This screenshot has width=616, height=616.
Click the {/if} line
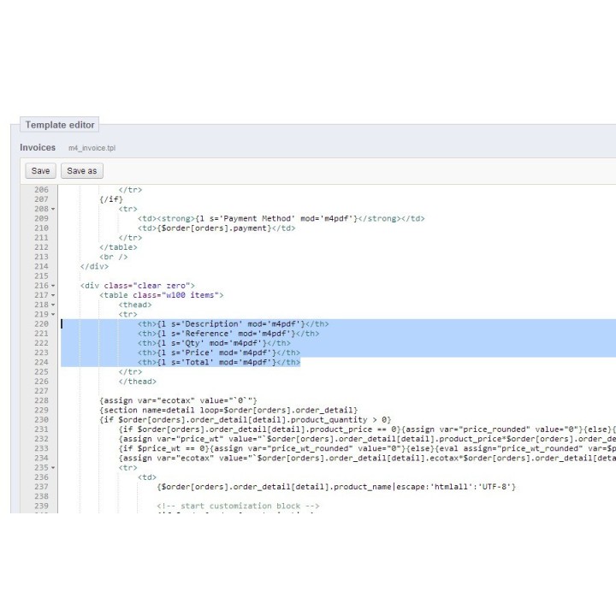(x=111, y=199)
